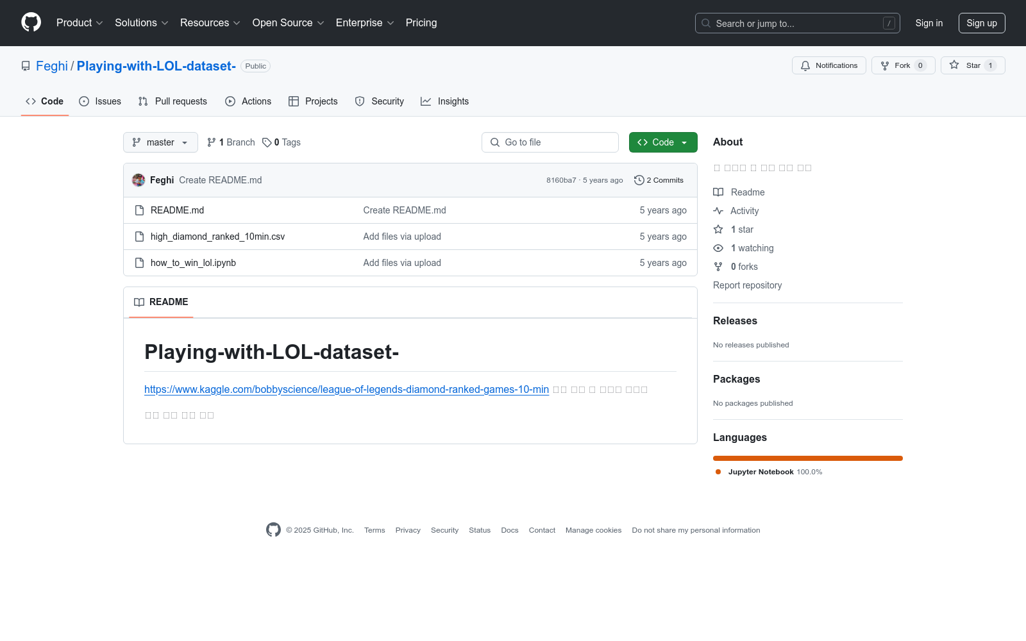Click the file icon for high_diamond_ranked_10min.csv
Screen dimensions: 1026x641
click(139, 237)
